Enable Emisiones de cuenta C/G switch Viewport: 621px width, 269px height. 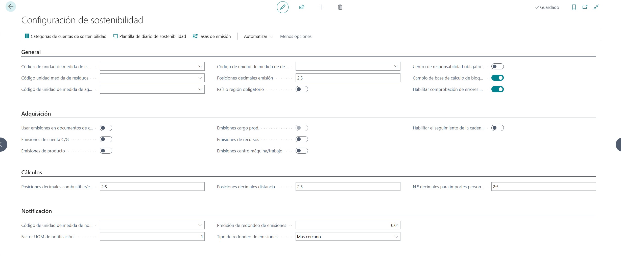106,139
